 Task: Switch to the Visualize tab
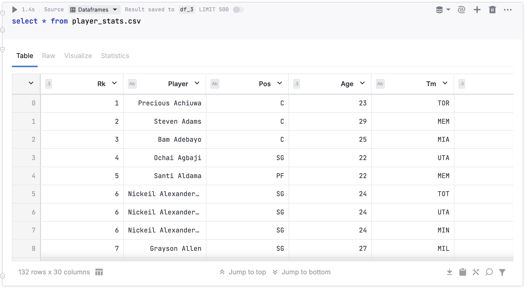click(x=78, y=56)
